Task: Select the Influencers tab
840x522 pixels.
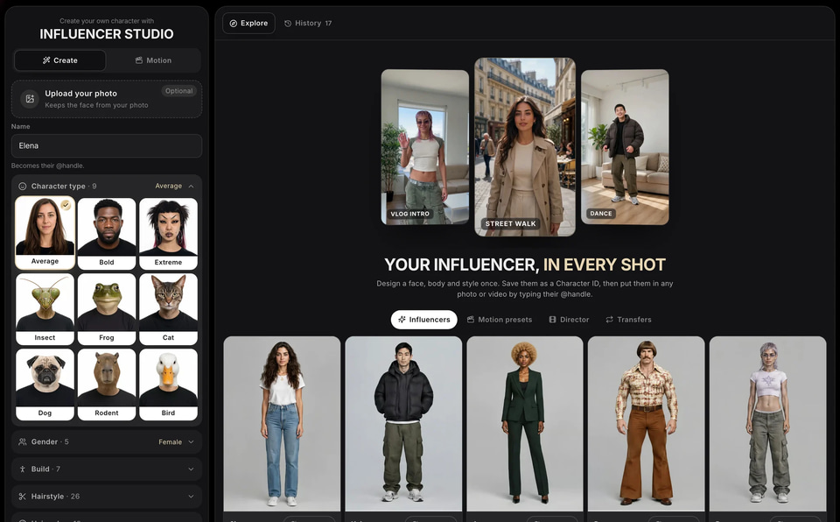Action: (423, 319)
